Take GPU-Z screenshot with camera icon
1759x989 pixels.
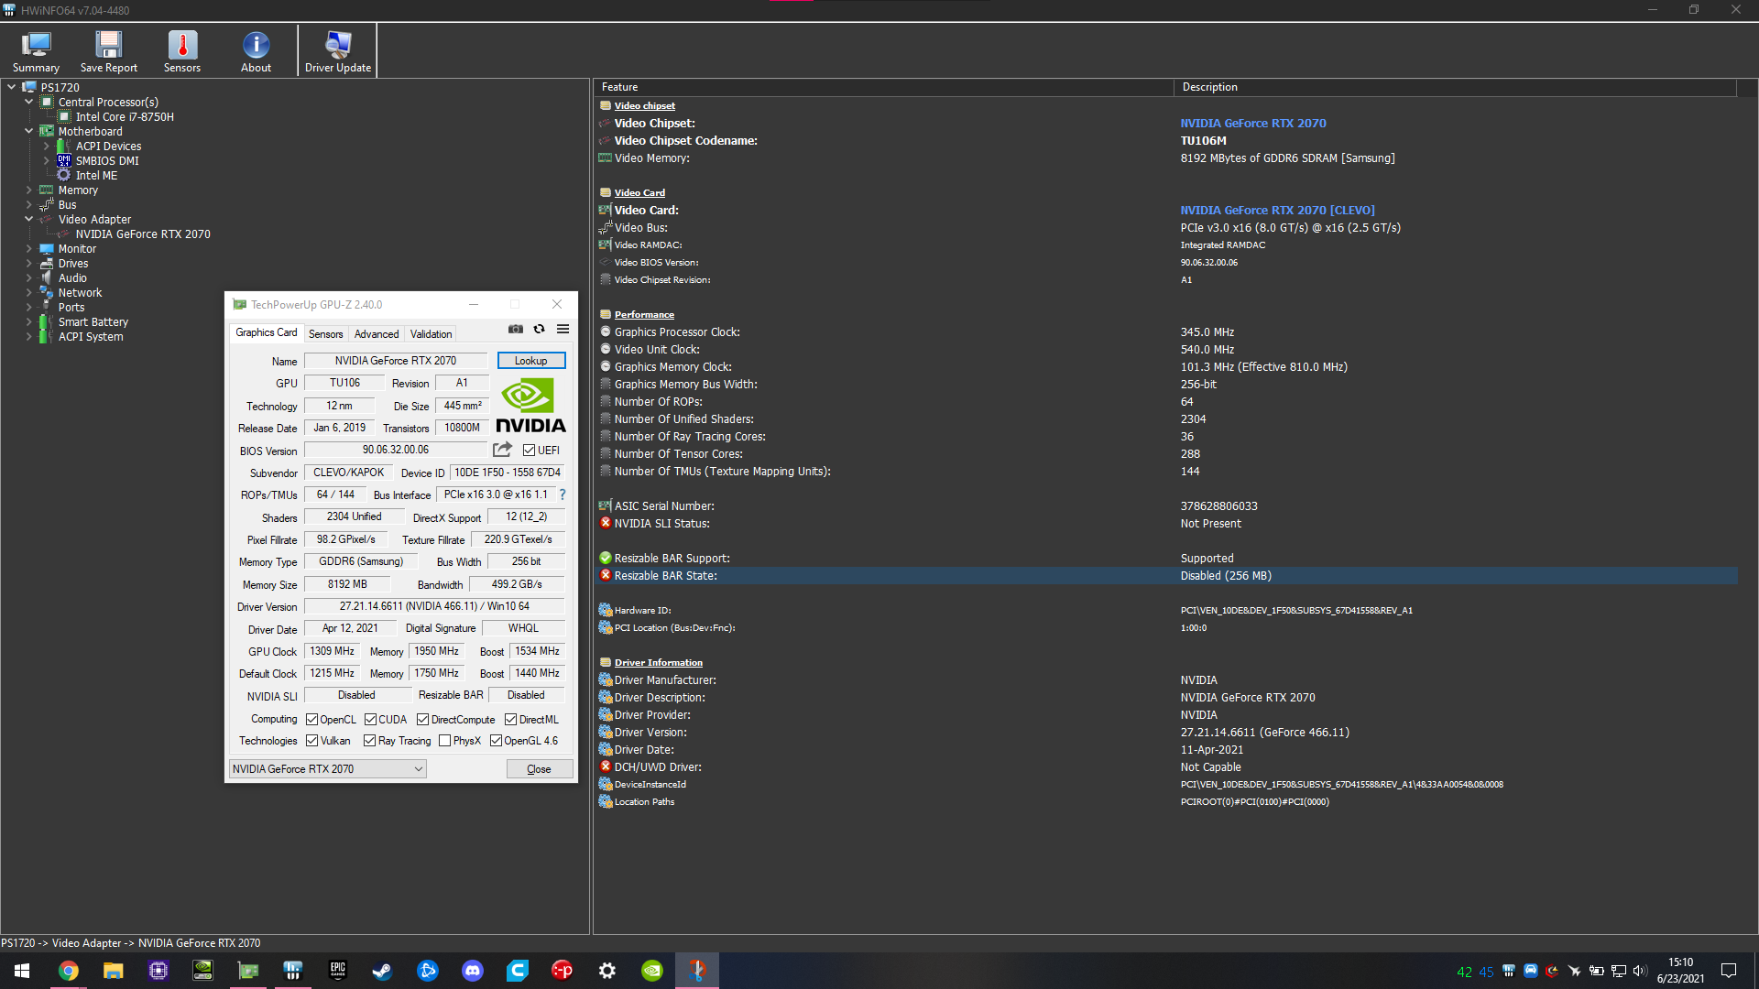pos(516,329)
